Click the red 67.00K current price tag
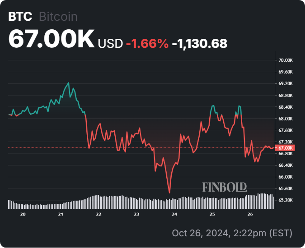 (286, 148)
